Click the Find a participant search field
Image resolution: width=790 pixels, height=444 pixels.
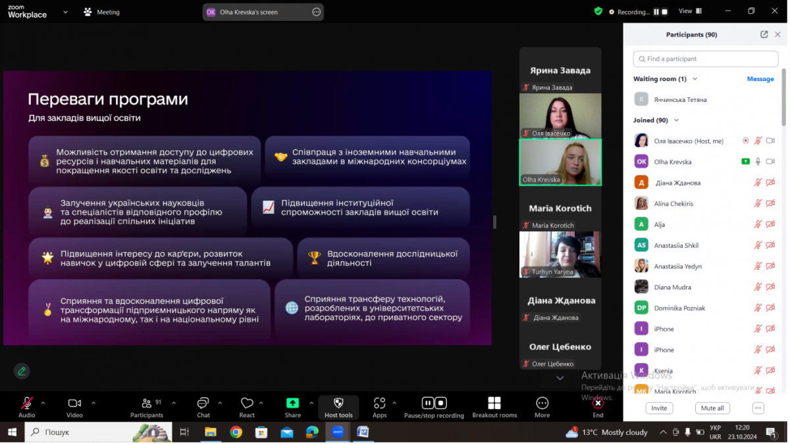point(706,59)
